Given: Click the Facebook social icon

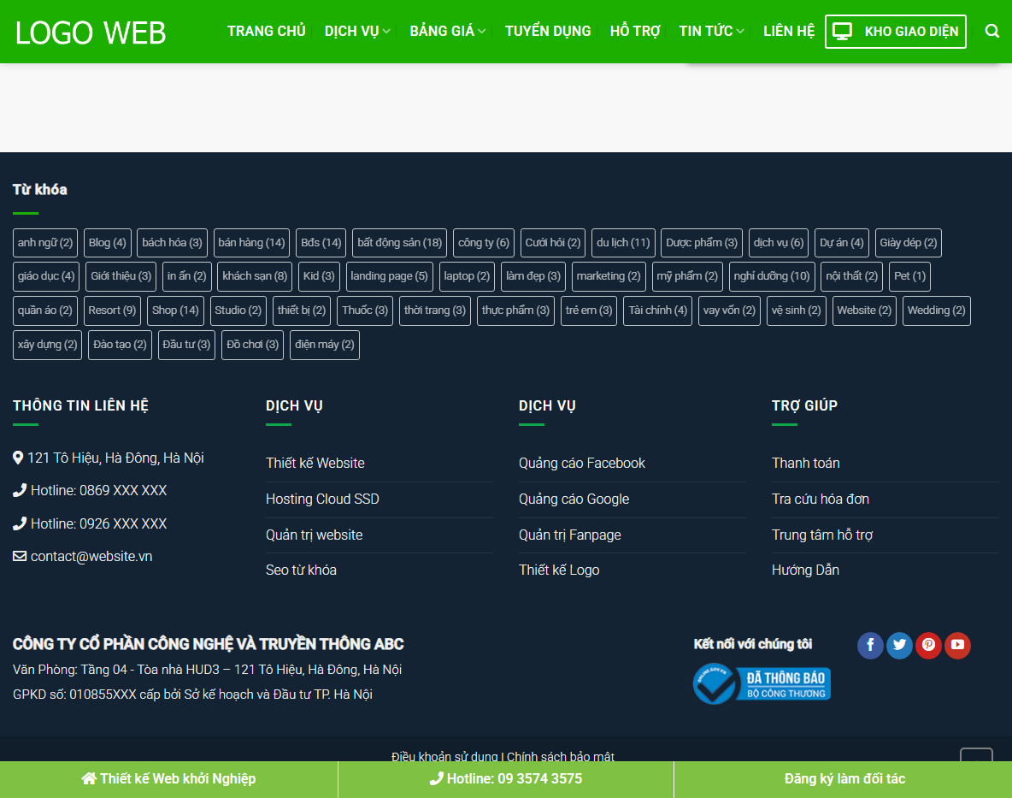Looking at the screenshot, I should (870, 646).
